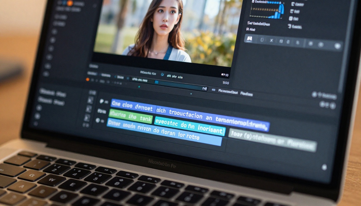
Task: Click the '0:10' timecode under the preview
Action: coord(225,75)
